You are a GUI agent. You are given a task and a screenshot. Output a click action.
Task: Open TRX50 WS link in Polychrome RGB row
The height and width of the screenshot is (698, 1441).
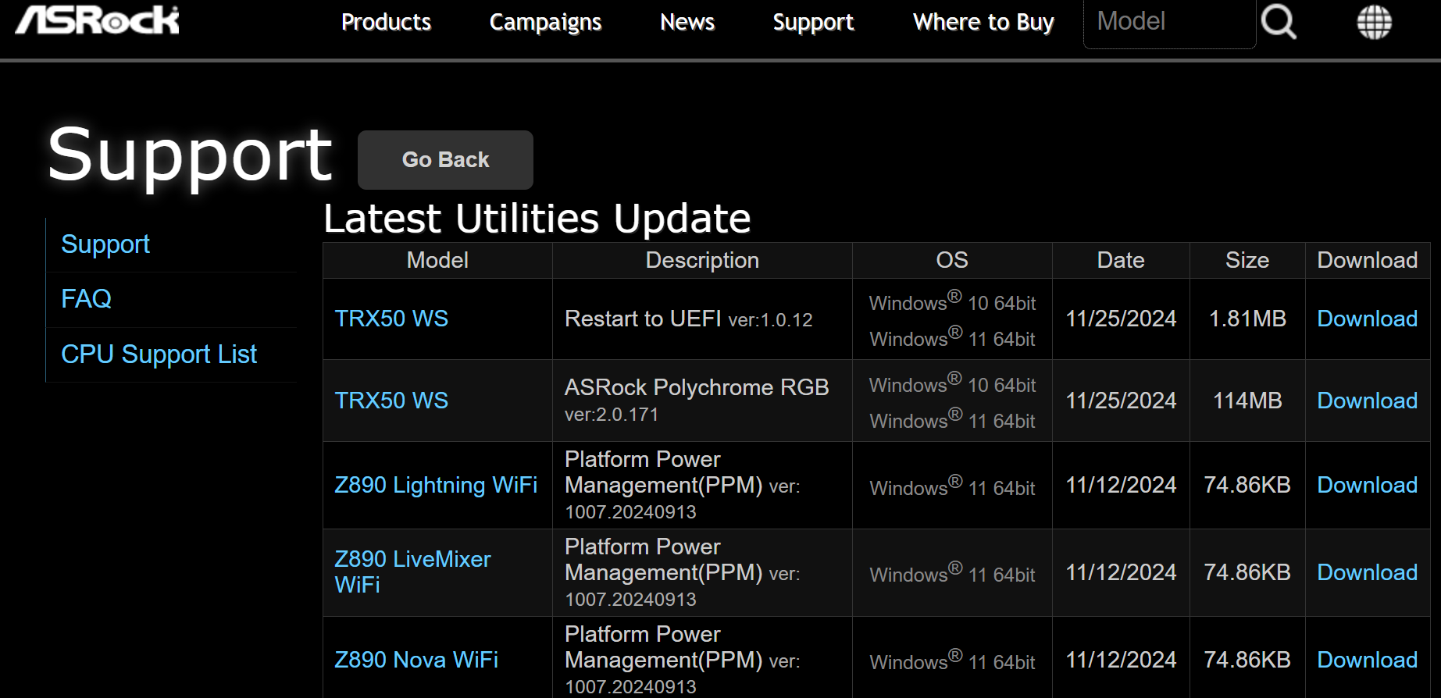(x=391, y=401)
